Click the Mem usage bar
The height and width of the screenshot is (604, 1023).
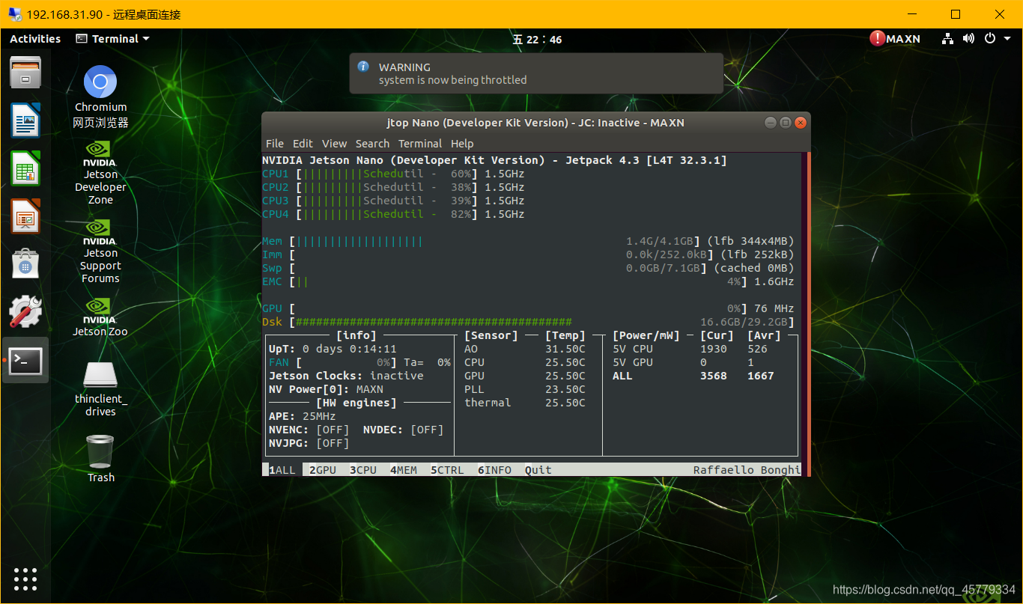(494, 241)
